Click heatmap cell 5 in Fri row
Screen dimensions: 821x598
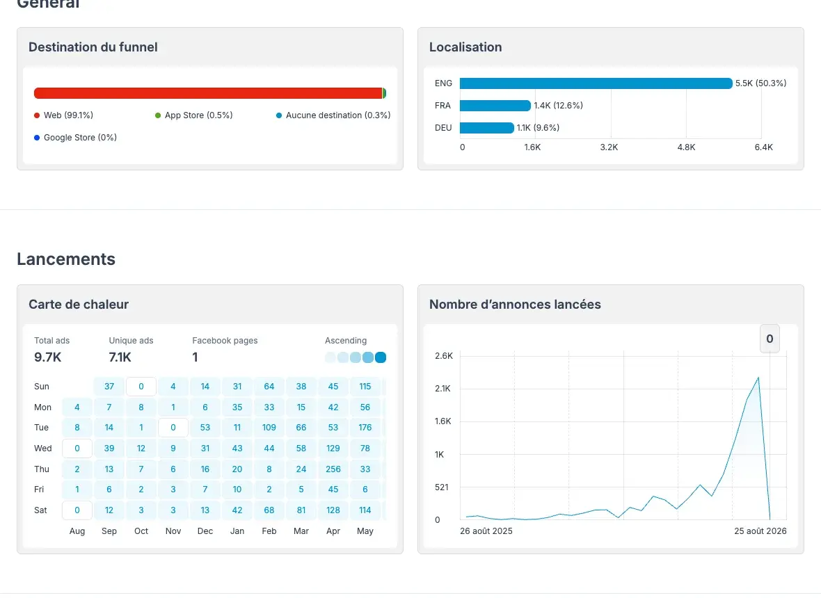click(301, 490)
